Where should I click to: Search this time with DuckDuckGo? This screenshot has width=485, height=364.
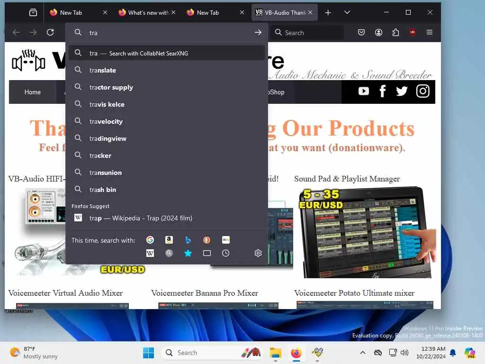[207, 240]
